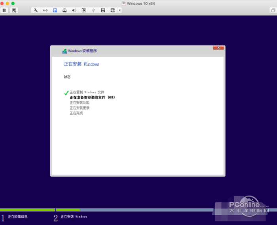277x225 pixels.
Task: Click the USB device icon
Action: click(x=93, y=10)
